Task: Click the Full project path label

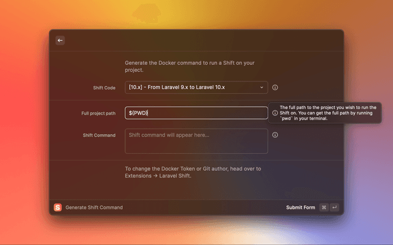Action: (x=98, y=113)
